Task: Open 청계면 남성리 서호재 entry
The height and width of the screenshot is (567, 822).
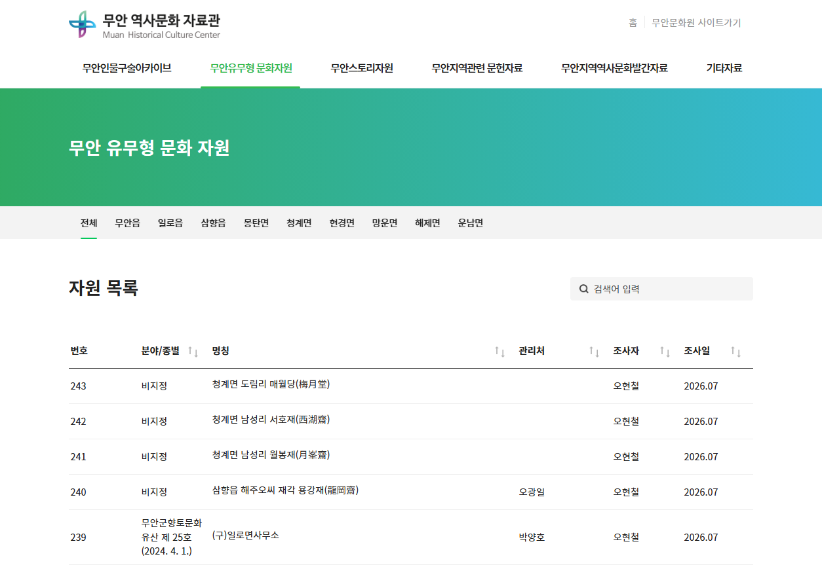Action: pyautogui.click(x=271, y=420)
